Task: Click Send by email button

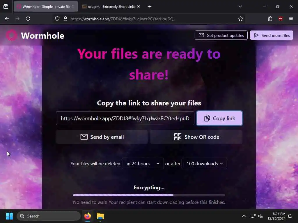Action: coord(102,137)
